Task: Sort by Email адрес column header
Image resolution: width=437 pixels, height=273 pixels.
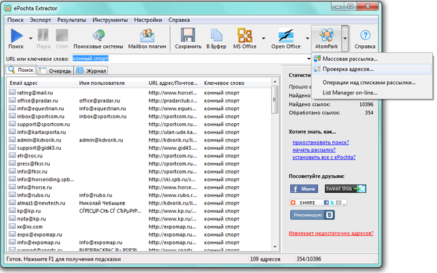Action: [41, 83]
